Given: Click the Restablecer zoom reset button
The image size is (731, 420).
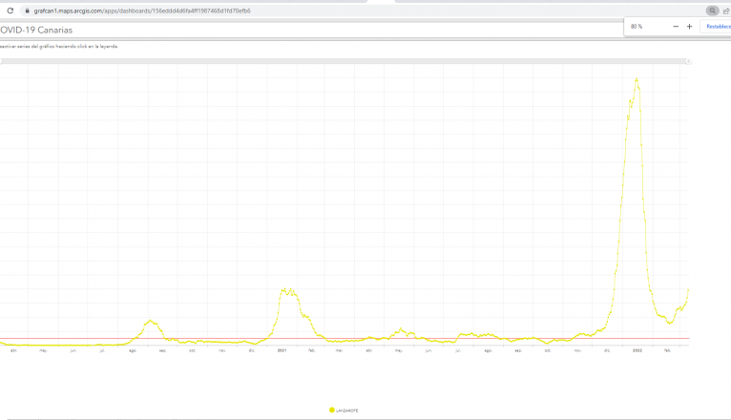Looking at the screenshot, I should (x=718, y=27).
